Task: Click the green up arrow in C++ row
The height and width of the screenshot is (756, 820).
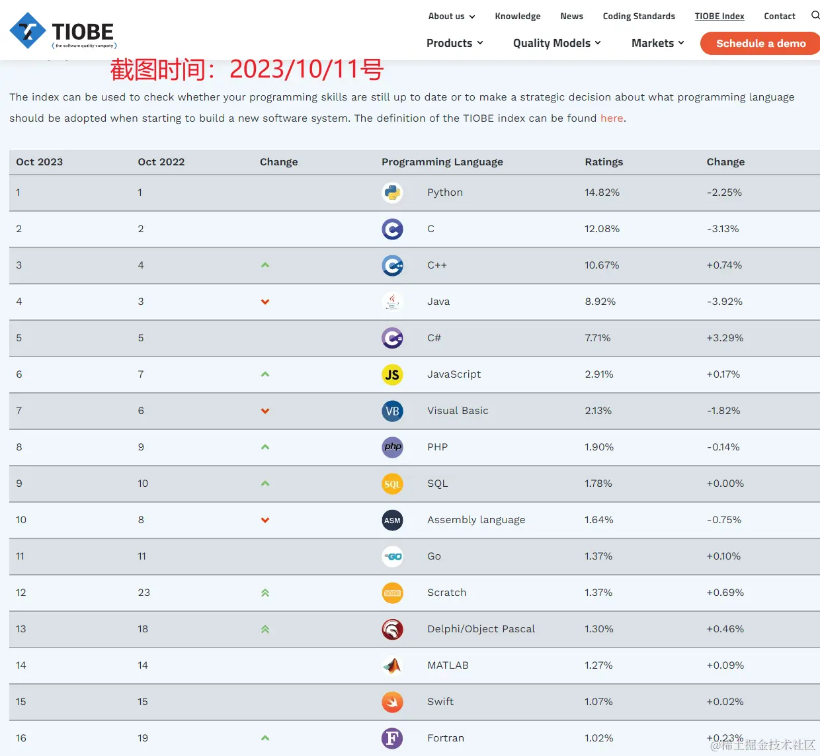Action: 265,265
